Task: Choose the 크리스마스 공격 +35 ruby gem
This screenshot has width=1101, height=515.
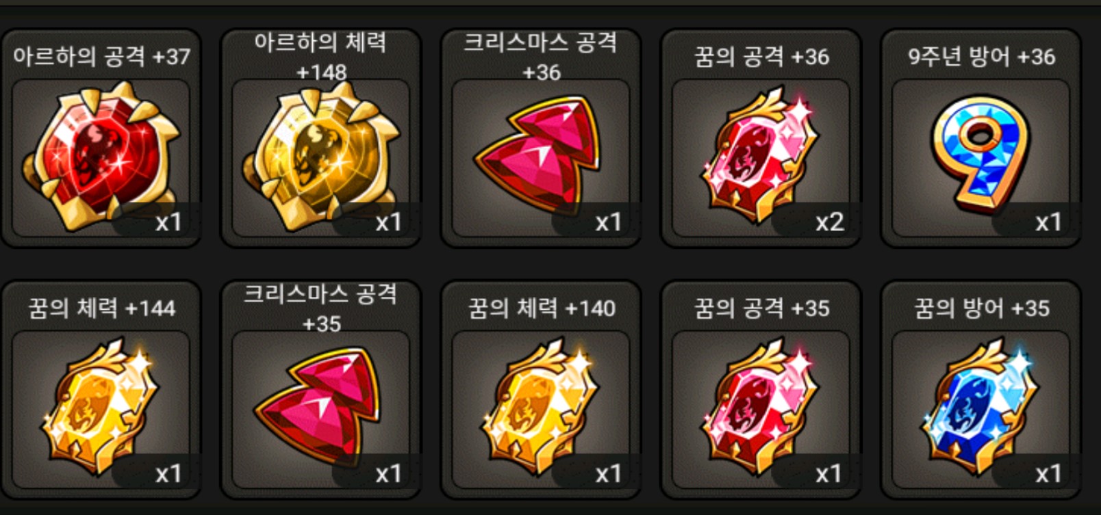Action: 319,406
